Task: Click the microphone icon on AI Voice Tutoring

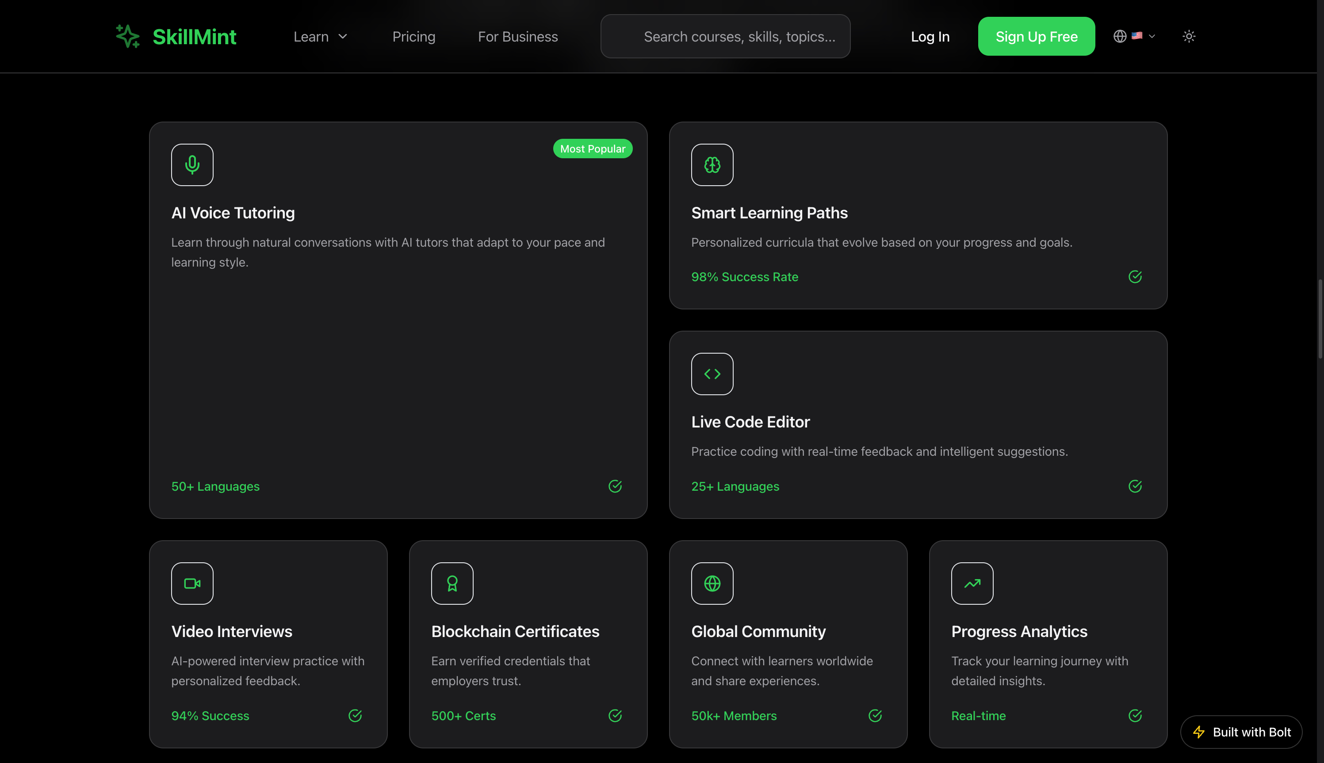Action: point(192,164)
